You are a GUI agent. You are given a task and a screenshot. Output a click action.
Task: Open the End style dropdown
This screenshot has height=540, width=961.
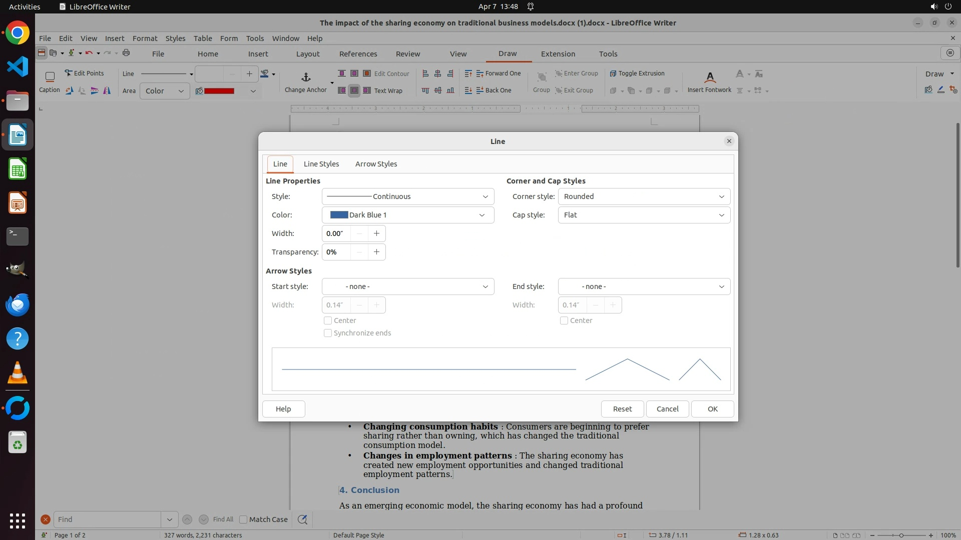coord(644,286)
